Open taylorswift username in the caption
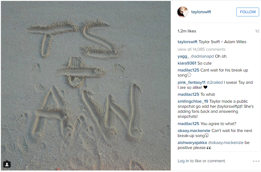 187,42
